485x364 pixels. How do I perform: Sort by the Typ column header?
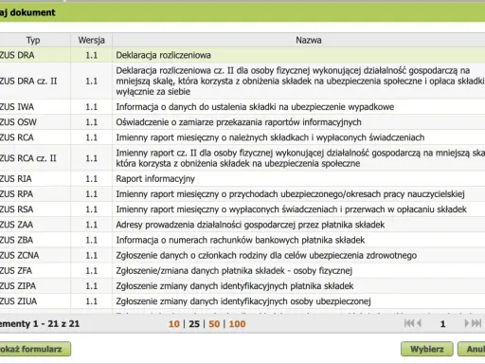[x=35, y=40]
